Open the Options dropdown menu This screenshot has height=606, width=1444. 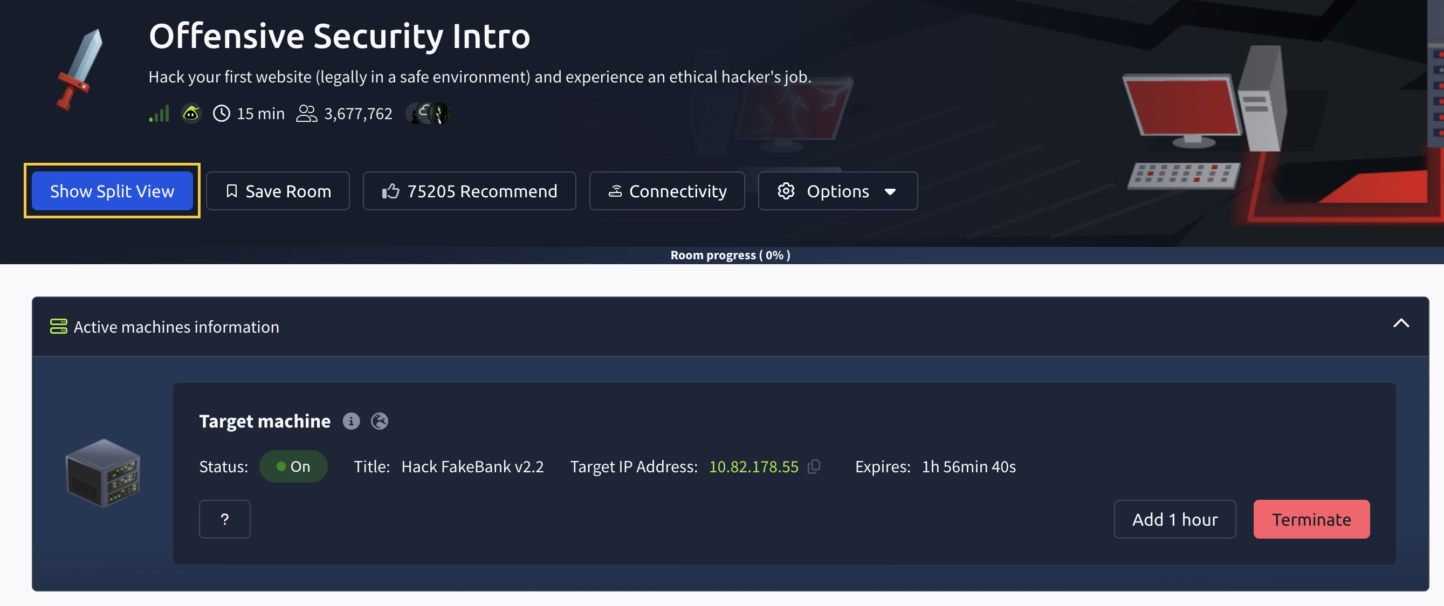[837, 191]
